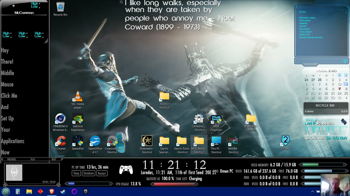Viewport: 350px width, 196px height.
Task: Click the game controller icon on Rainmeter bar
Action: point(126,170)
